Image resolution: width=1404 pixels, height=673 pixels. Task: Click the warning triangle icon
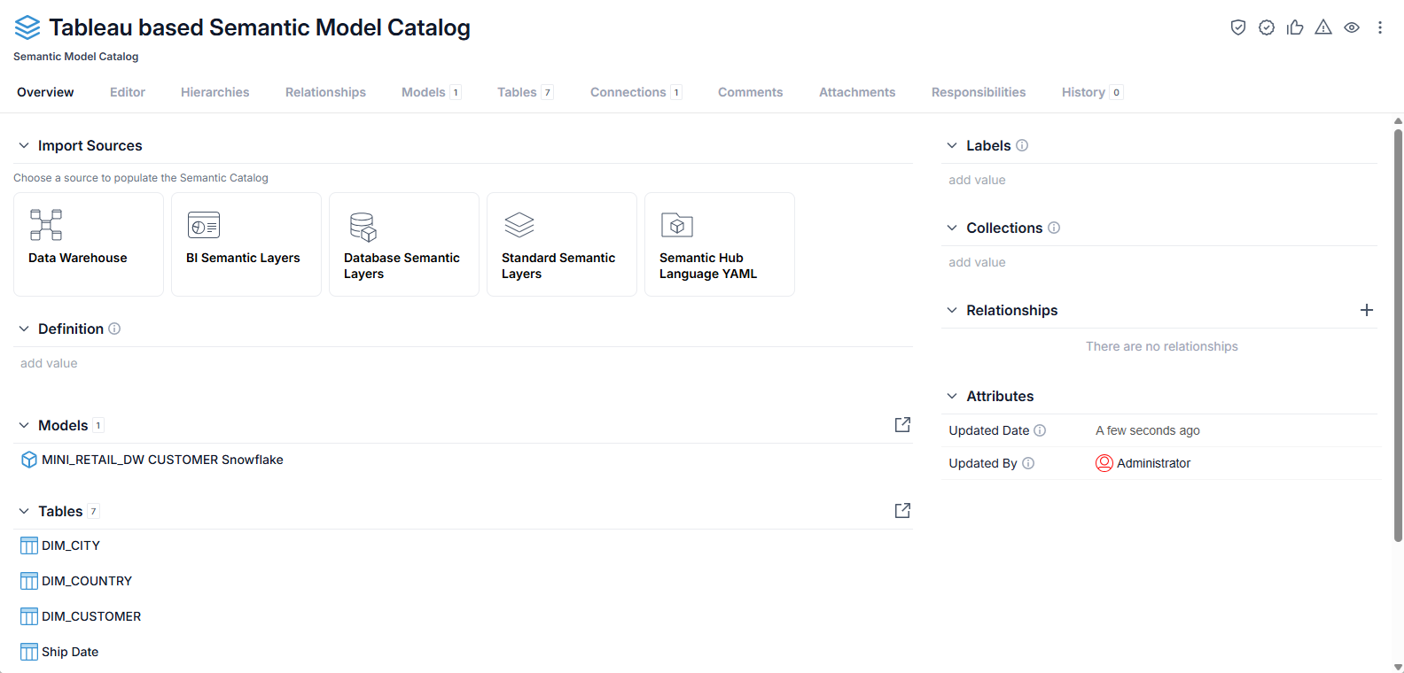[x=1323, y=27]
